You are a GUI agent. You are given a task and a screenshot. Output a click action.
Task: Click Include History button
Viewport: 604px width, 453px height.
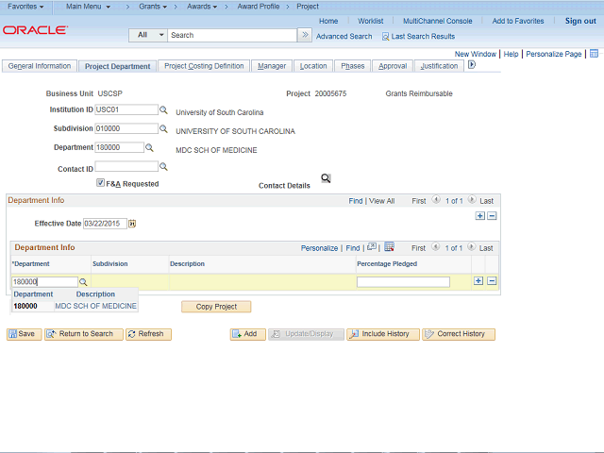point(383,334)
